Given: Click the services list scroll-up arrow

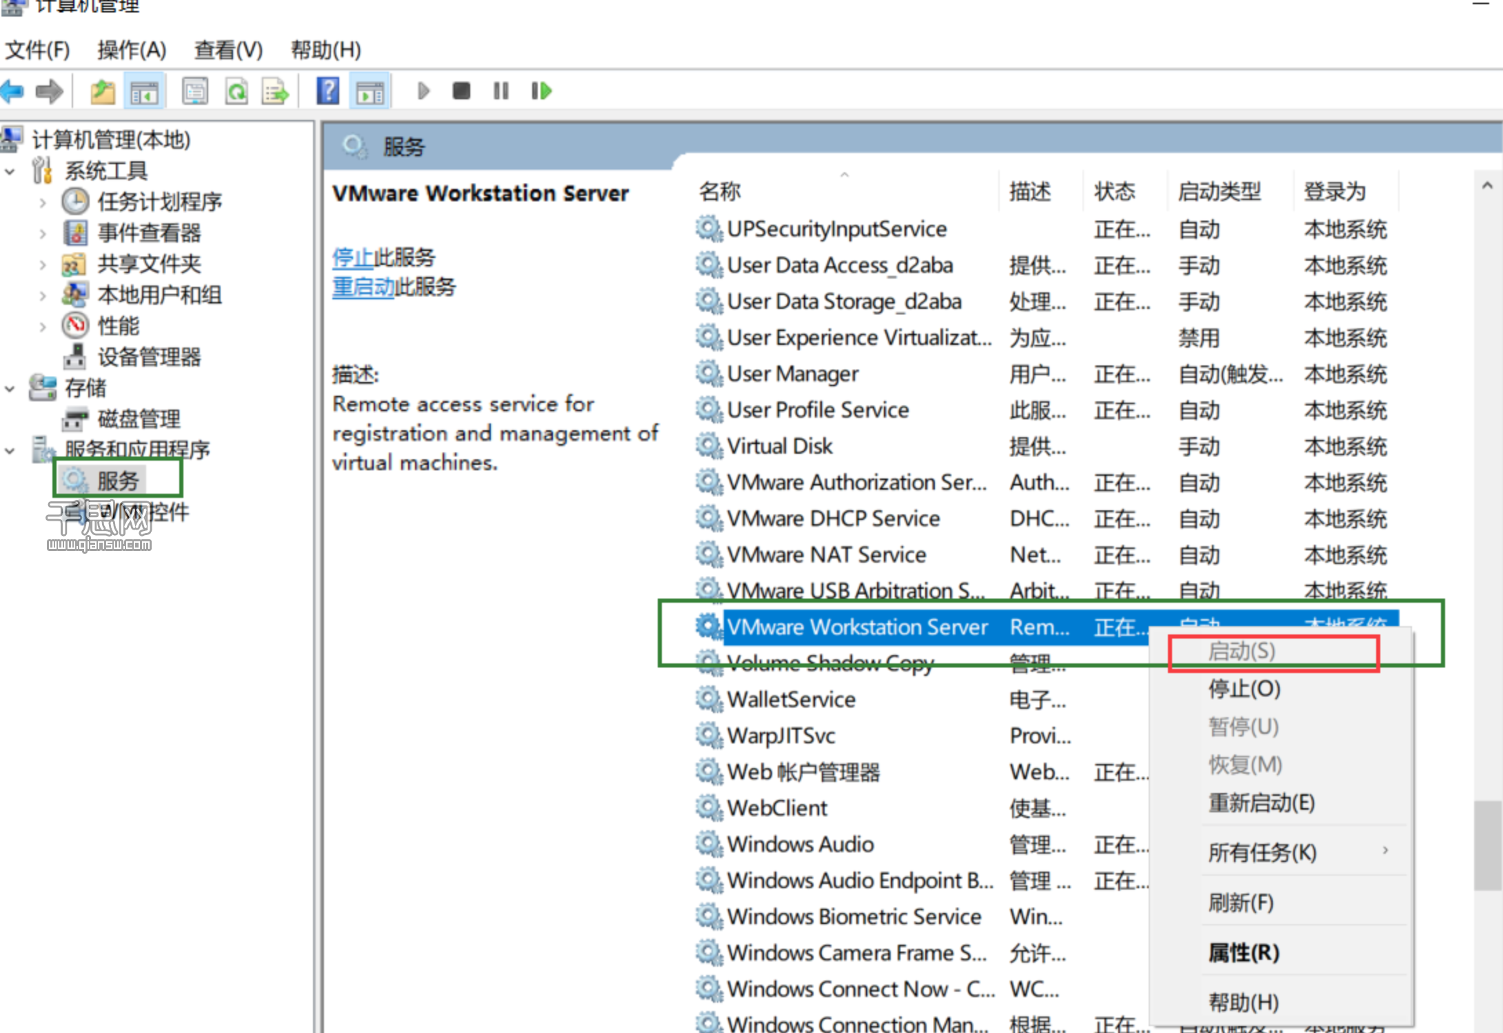Looking at the screenshot, I should [1488, 185].
